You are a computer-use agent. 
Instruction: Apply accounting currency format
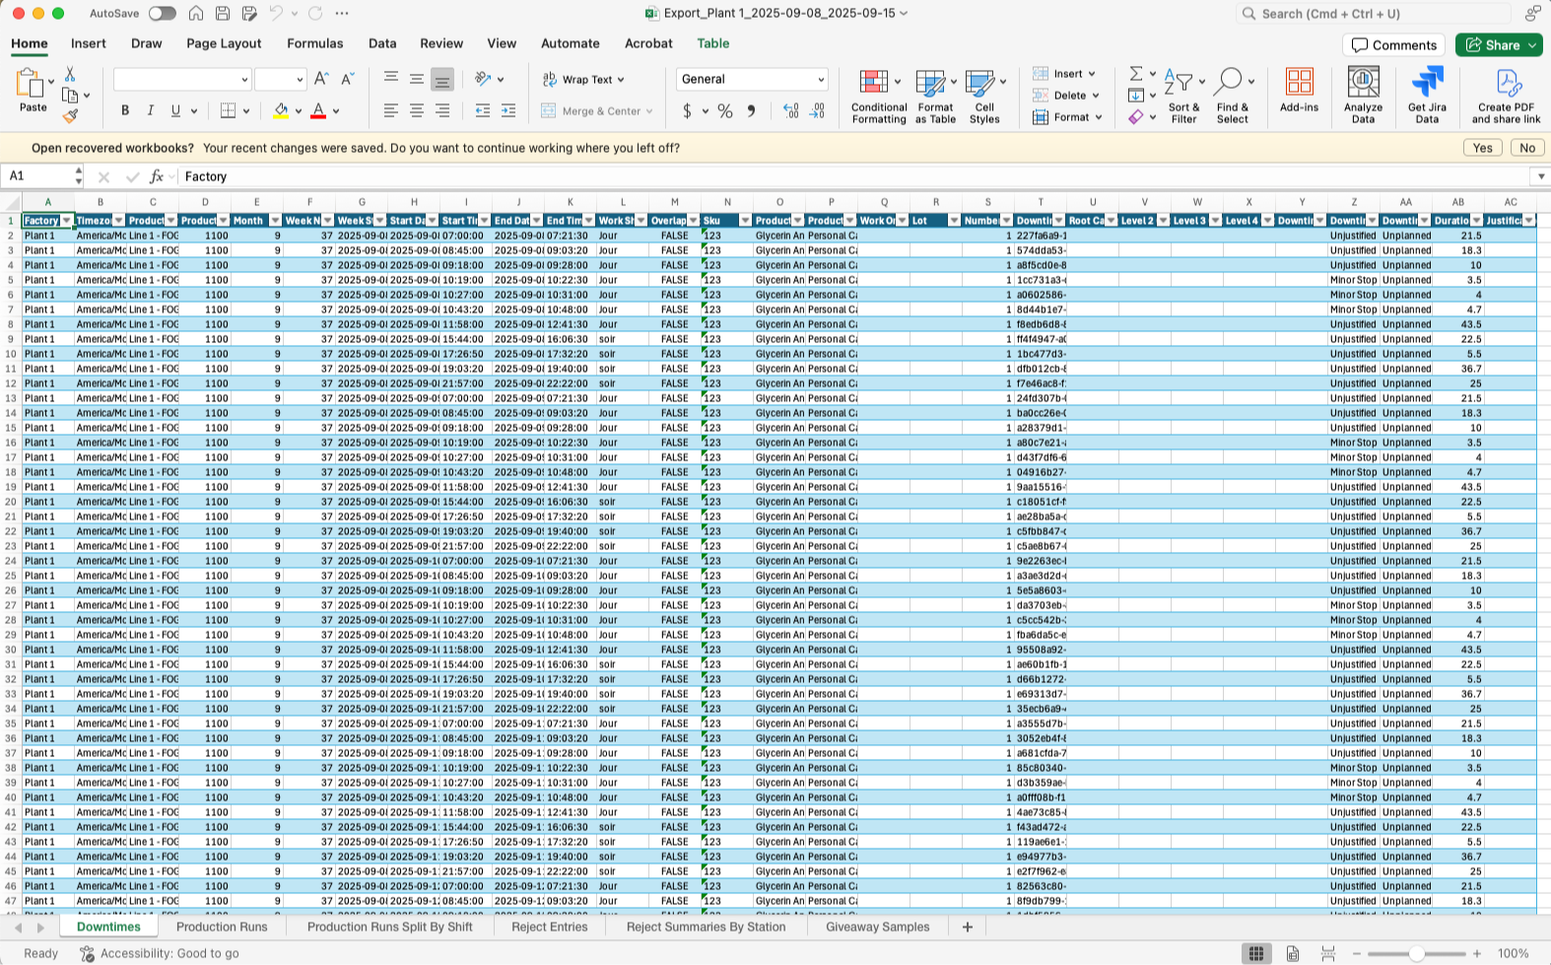pyautogui.click(x=687, y=111)
